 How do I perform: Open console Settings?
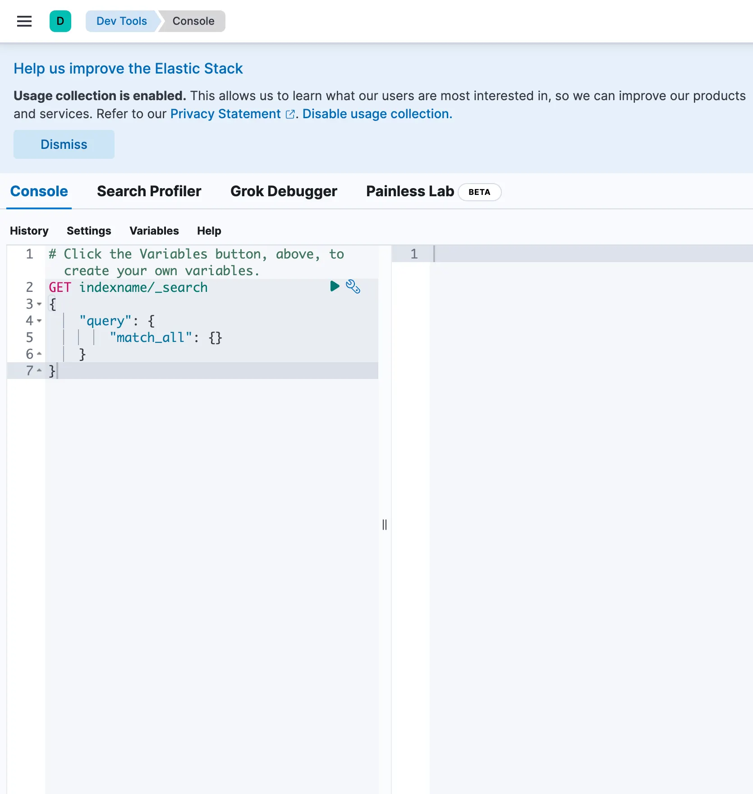click(89, 231)
